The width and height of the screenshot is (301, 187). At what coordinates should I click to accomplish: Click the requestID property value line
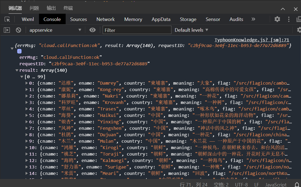tap(84, 64)
